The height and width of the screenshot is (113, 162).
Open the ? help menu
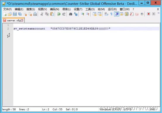tap(133, 9)
